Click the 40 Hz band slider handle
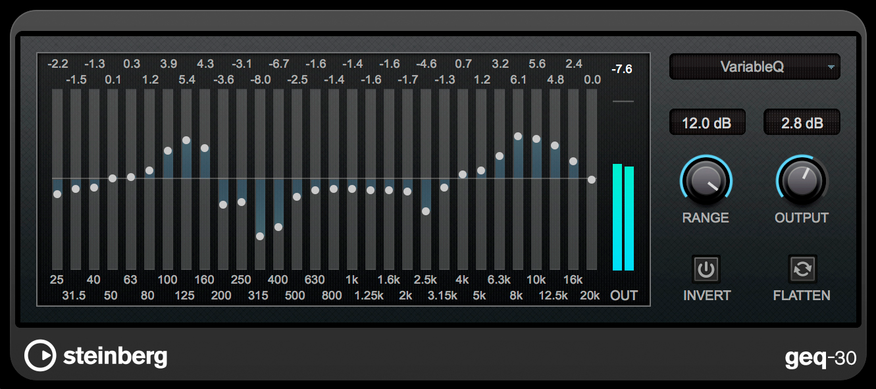Screen dimensions: 876x389 click(94, 188)
